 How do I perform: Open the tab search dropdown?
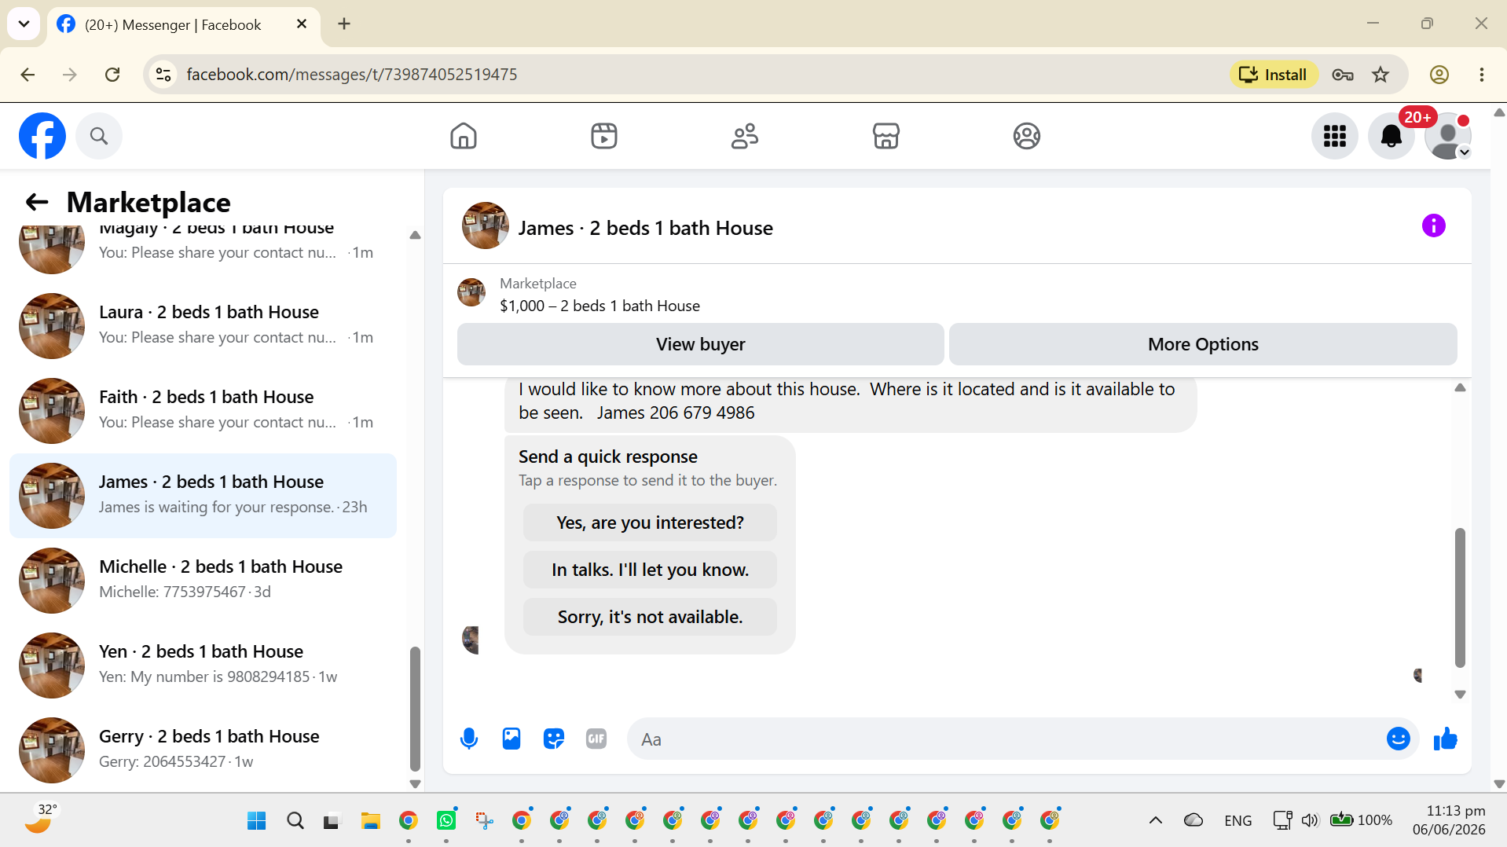24,24
